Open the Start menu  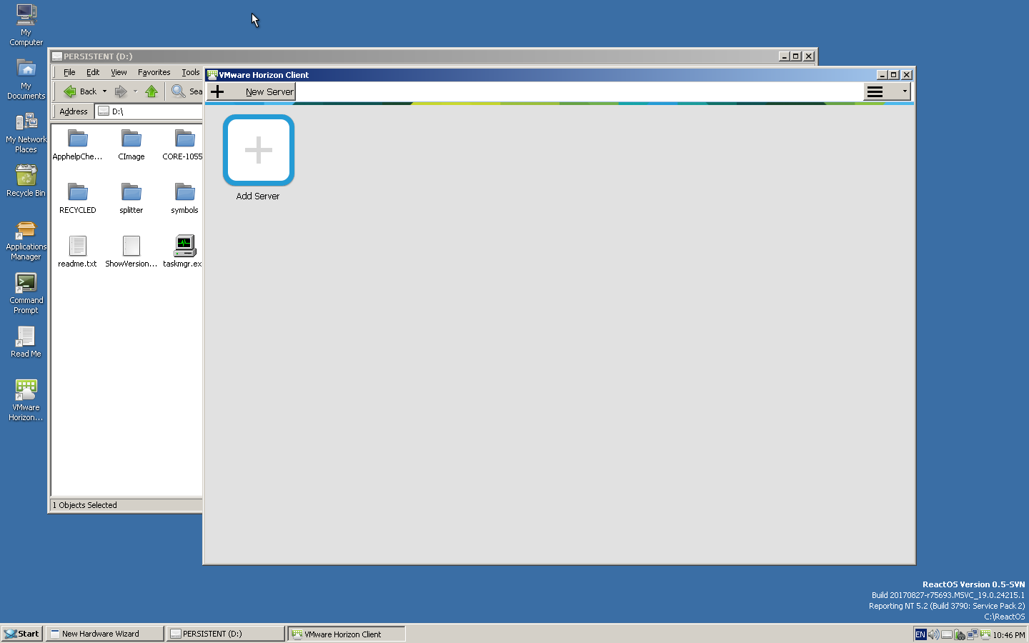click(x=22, y=634)
